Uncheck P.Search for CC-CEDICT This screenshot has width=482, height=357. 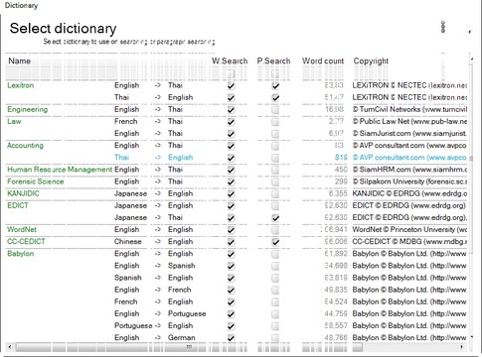tap(275, 242)
